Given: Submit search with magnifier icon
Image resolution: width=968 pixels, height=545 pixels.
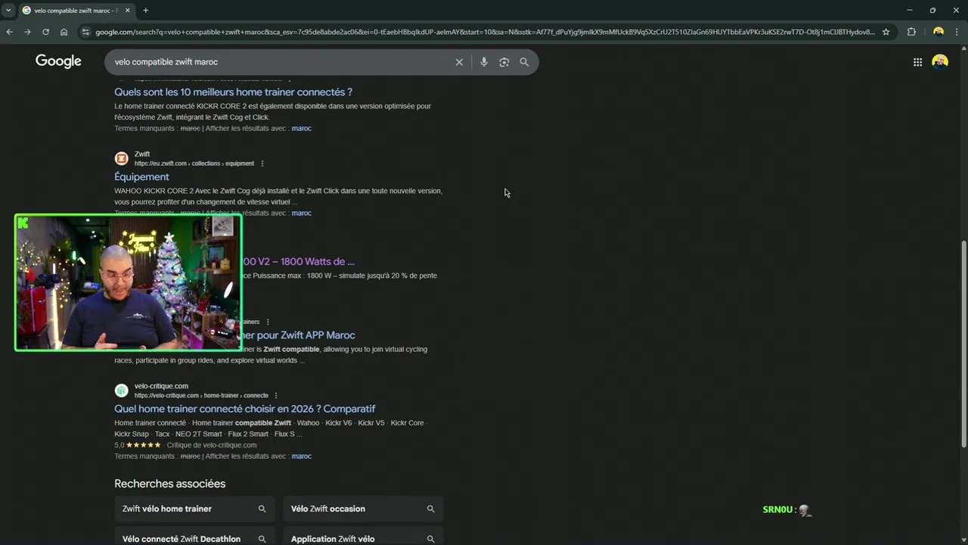Looking at the screenshot, I should point(524,62).
